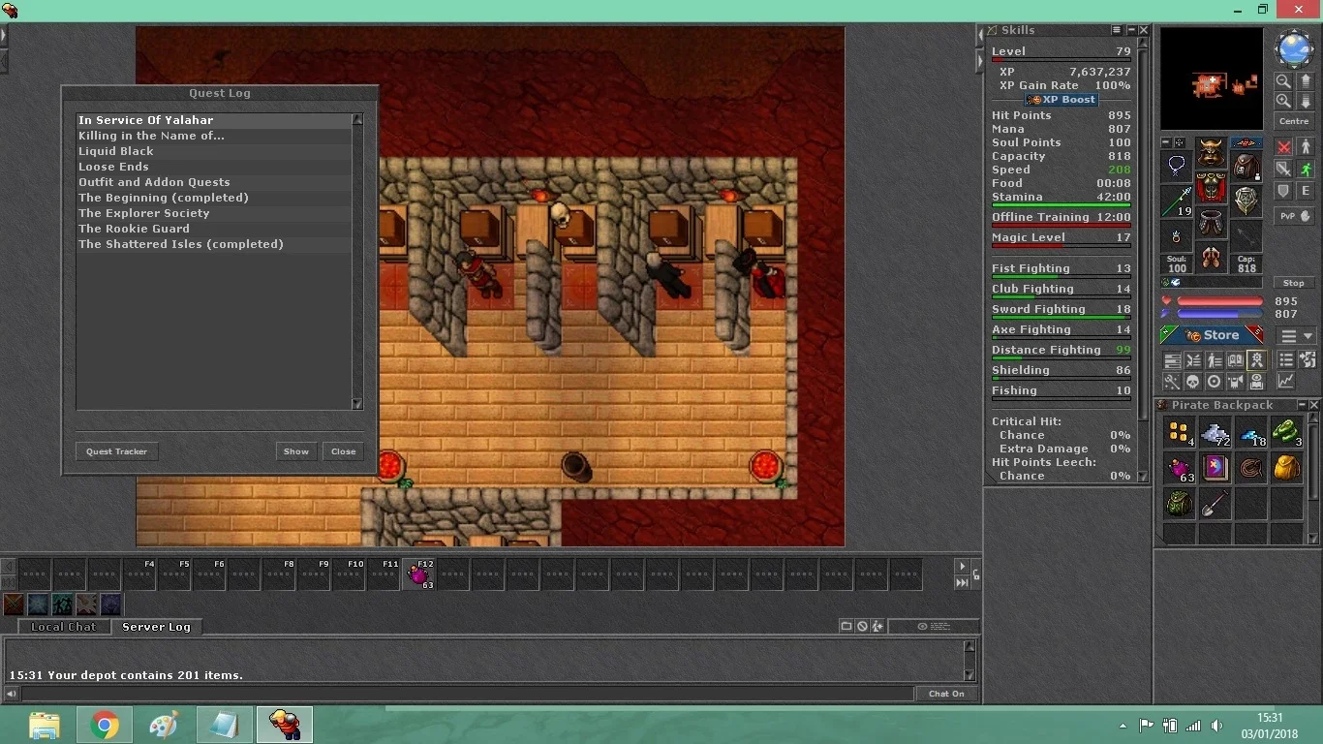Screen dimensions: 1323x744
Task: Open the camera recorder icon
Action: tap(1235, 381)
